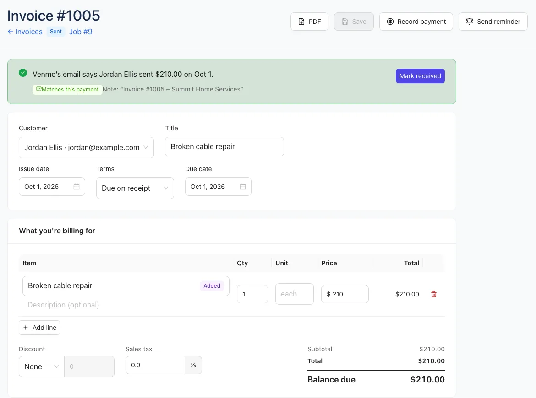This screenshot has height=398, width=536.
Task: Open the Due date calendar icon
Action: click(x=243, y=187)
